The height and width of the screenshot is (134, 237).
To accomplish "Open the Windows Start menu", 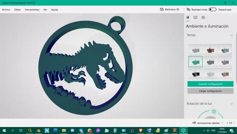I will 4,130.
